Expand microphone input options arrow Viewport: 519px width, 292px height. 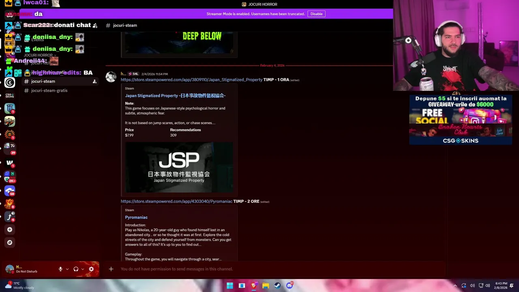point(67,269)
